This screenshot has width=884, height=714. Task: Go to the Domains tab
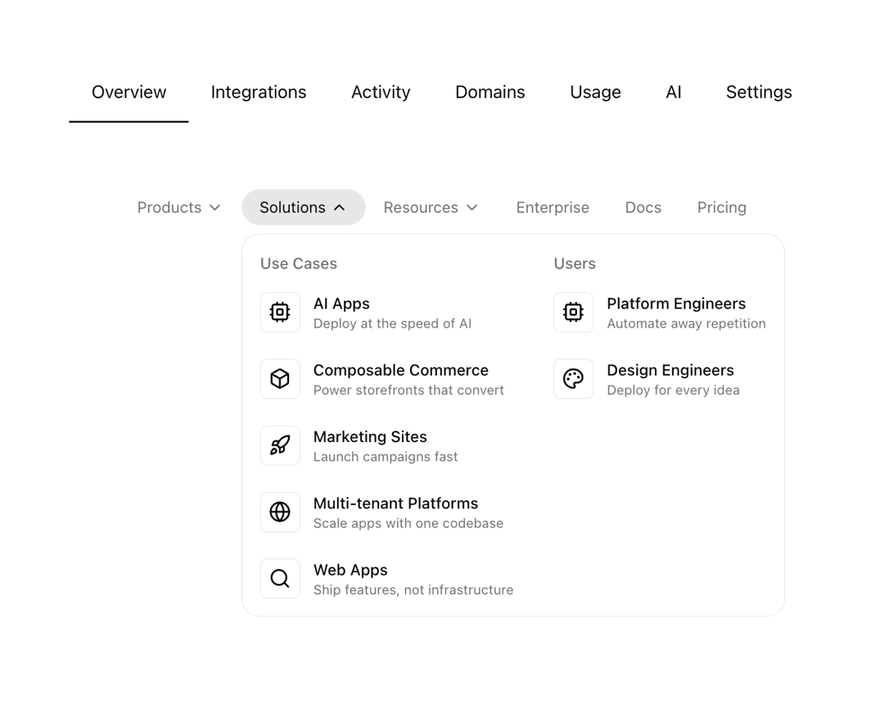490,92
